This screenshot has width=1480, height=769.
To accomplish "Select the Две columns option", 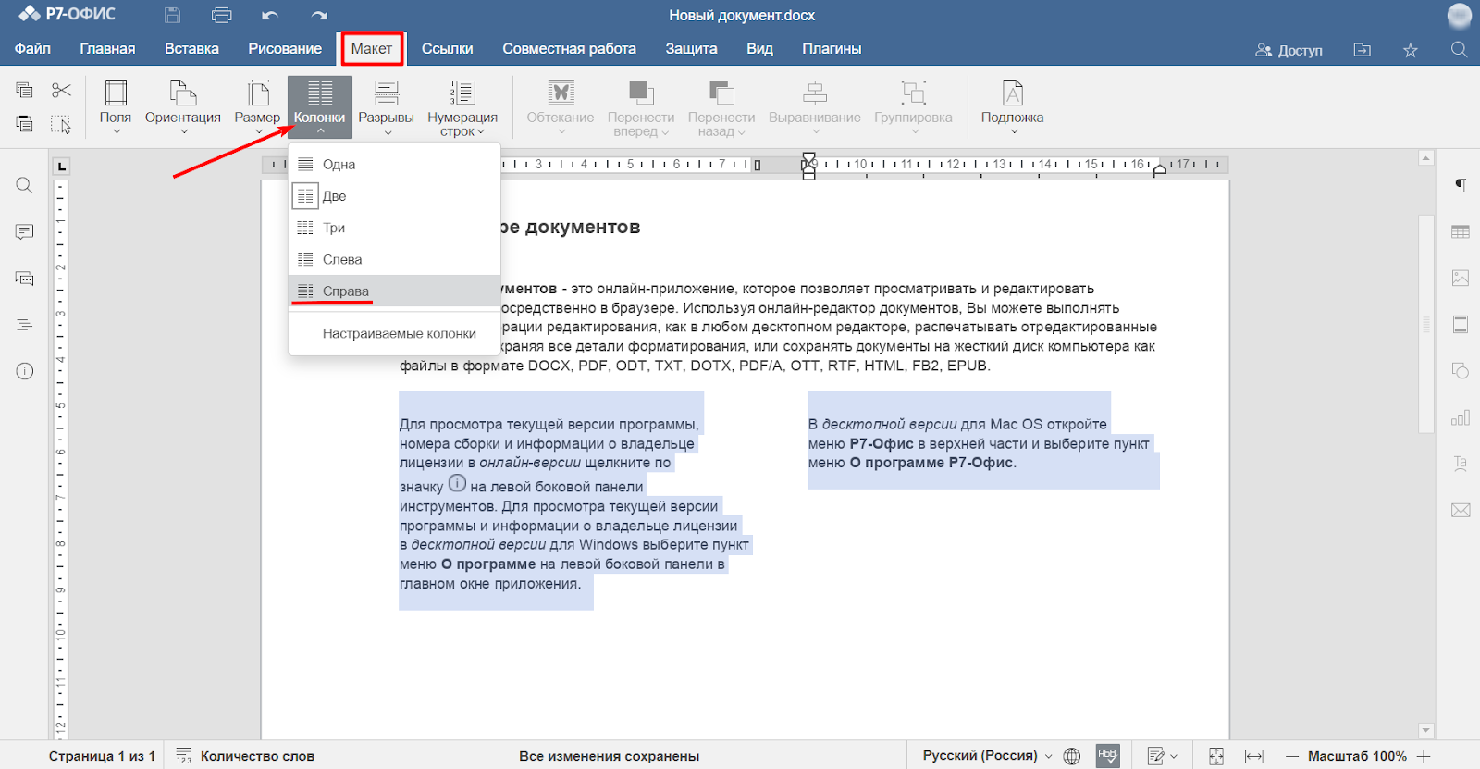I will [395, 196].
